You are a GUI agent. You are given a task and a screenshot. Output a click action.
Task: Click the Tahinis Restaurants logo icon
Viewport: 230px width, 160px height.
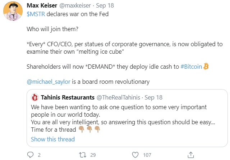point(35,97)
